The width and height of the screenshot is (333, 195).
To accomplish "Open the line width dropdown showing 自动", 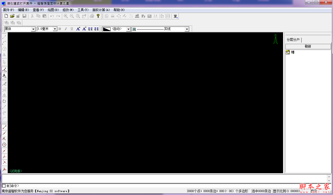I will [128, 29].
